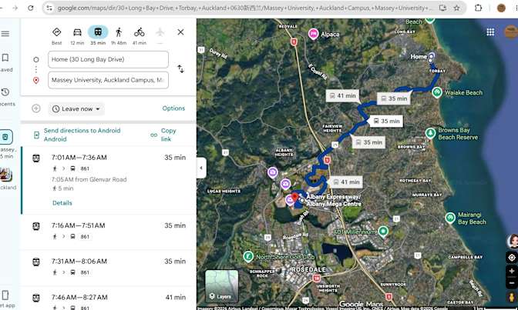Reload the page in the browser

(30, 8)
